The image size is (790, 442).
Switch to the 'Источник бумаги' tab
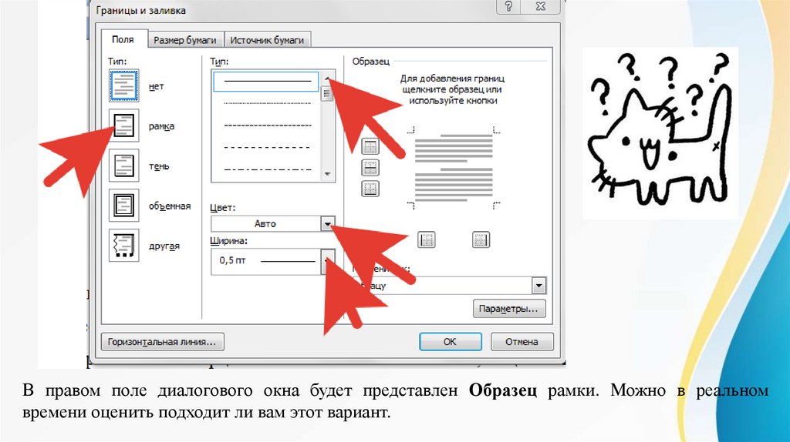point(267,40)
